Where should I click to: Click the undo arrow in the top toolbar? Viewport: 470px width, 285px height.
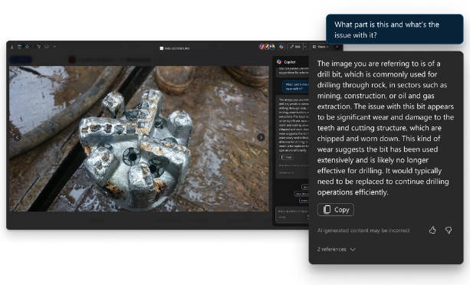point(38,47)
